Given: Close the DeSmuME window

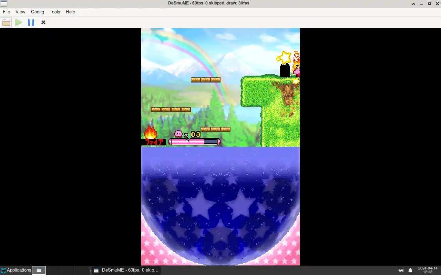Looking at the screenshot, I should [x=437, y=3].
